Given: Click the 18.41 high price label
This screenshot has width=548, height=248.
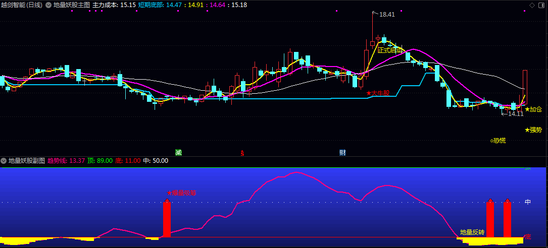Looking at the screenshot, I should 386,15.
